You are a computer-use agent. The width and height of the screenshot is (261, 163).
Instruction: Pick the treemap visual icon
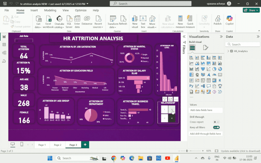coord(191,75)
